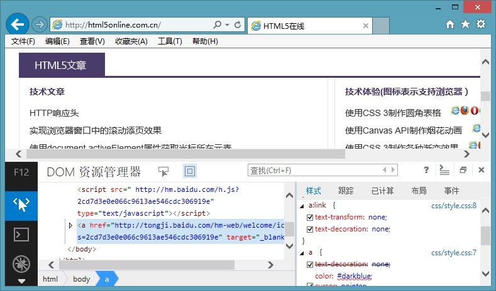Open the 收藏夹(A) menu

point(131,41)
